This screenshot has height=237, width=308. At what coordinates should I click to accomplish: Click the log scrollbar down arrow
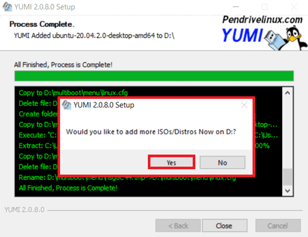pos(287,191)
